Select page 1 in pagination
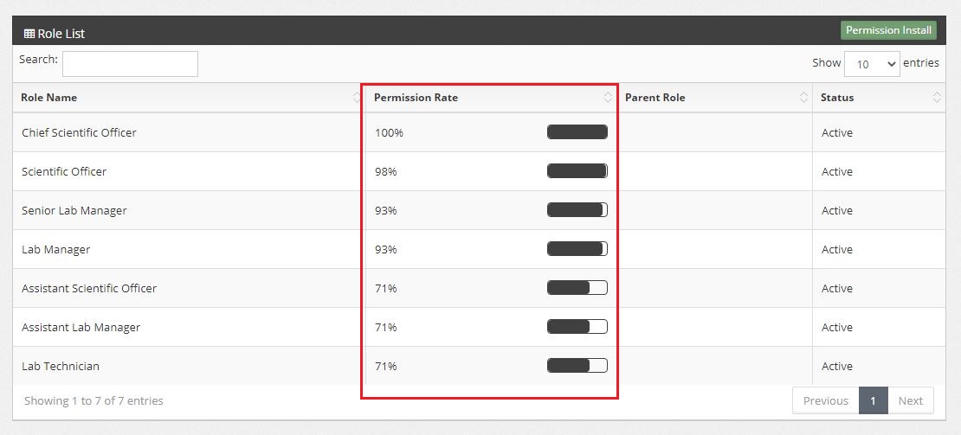Screen dimensions: 961x435 point(873,400)
